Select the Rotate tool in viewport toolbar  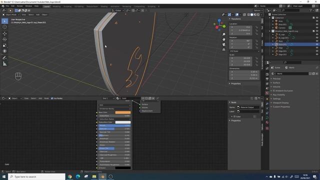coord(4,39)
